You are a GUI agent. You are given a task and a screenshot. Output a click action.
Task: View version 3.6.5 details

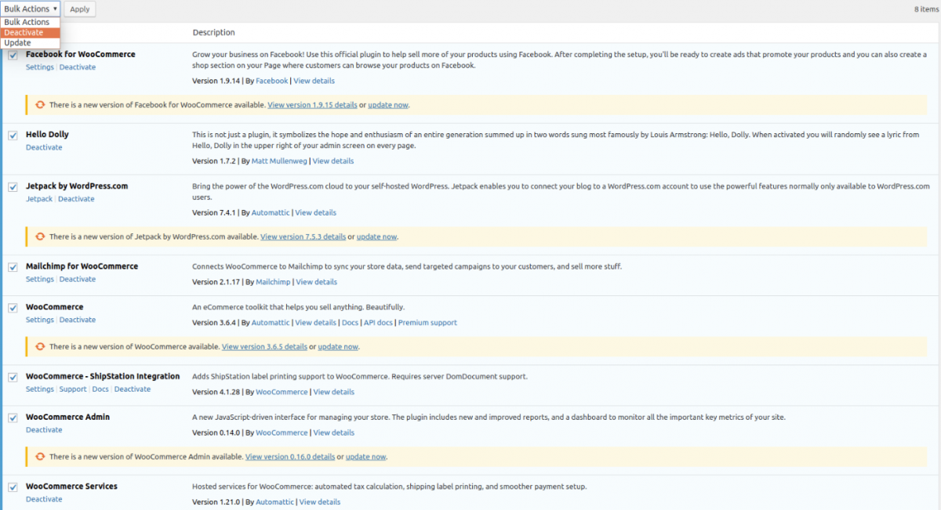coord(265,346)
